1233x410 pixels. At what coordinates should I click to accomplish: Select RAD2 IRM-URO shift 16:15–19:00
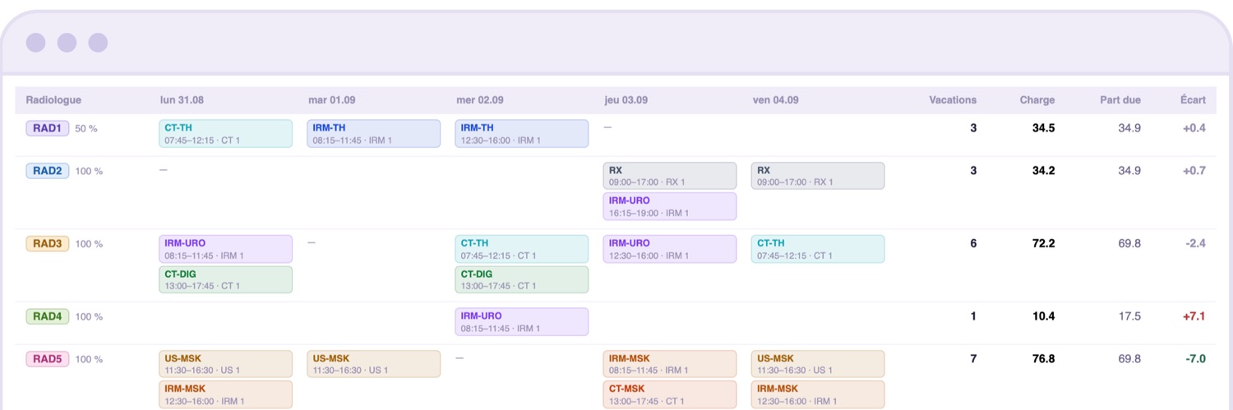coord(670,206)
